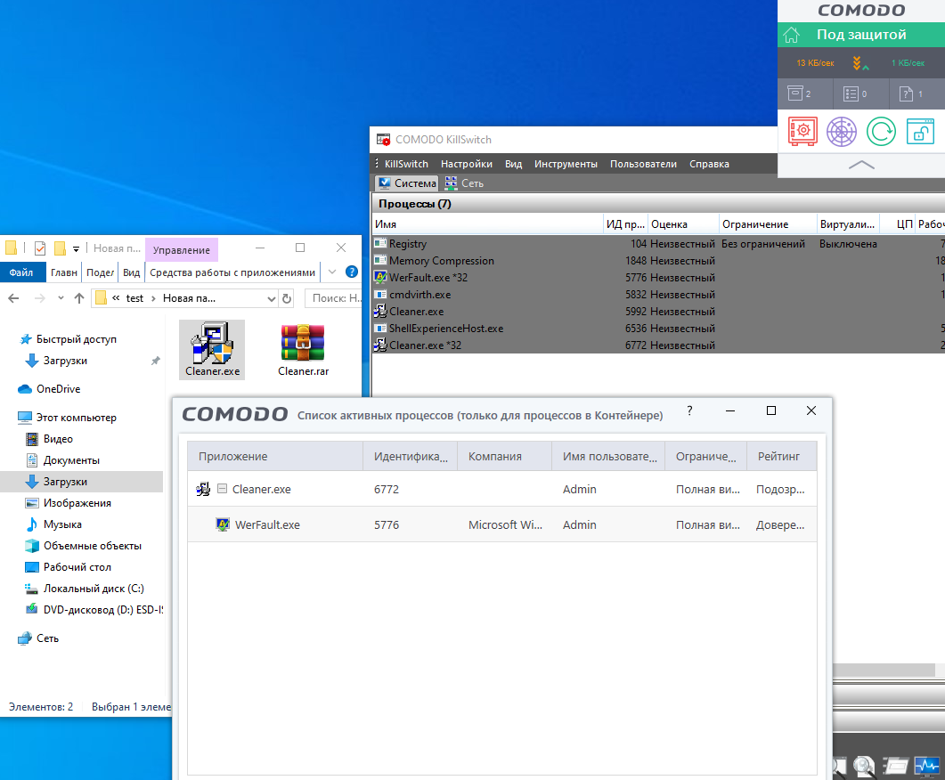Switch to the Сеть tab in KillSwitch
This screenshot has height=780, width=945.
[x=464, y=183]
